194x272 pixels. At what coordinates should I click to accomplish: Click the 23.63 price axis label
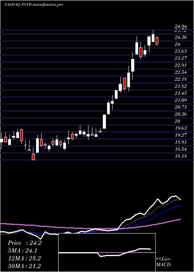[x=180, y=51]
